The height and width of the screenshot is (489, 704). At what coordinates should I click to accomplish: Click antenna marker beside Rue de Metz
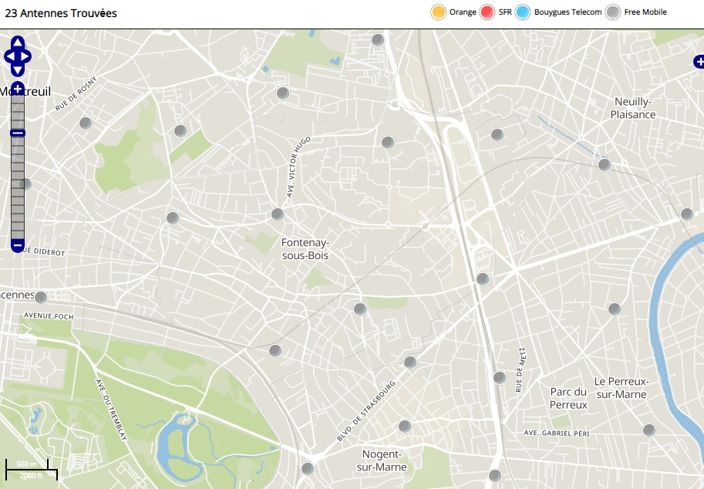500,378
